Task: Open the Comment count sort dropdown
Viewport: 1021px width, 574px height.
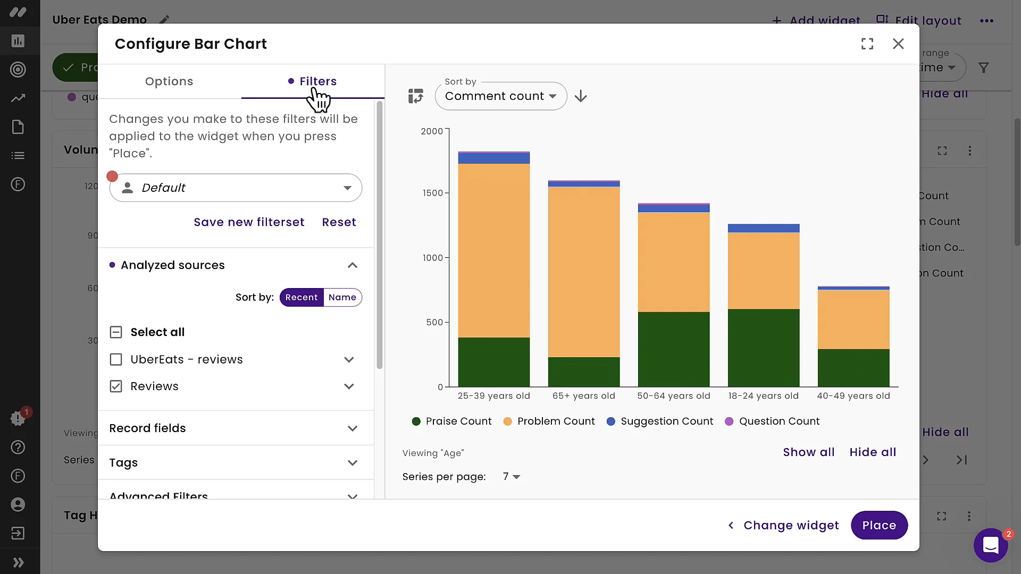Action: pyautogui.click(x=500, y=96)
